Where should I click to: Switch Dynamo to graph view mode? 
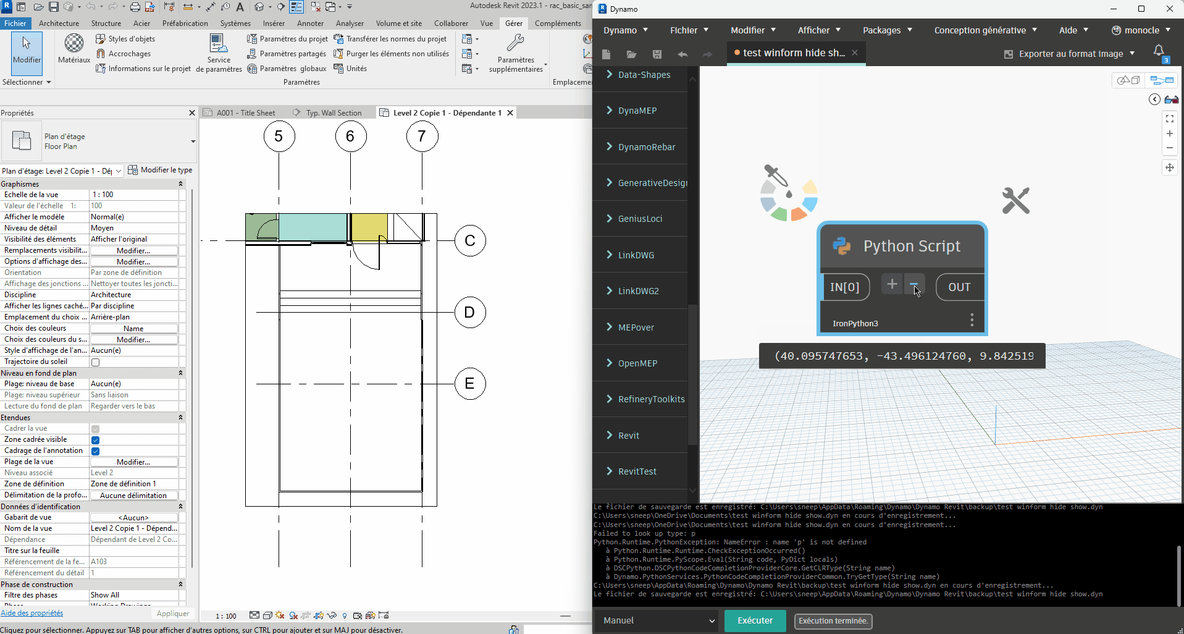point(1161,80)
